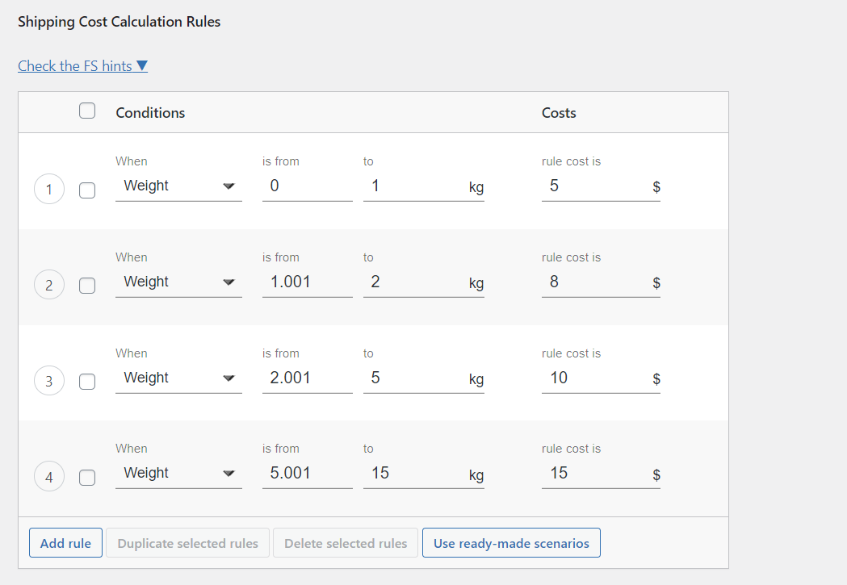Expand the Weight condition dropdown in rule 4

178,474
